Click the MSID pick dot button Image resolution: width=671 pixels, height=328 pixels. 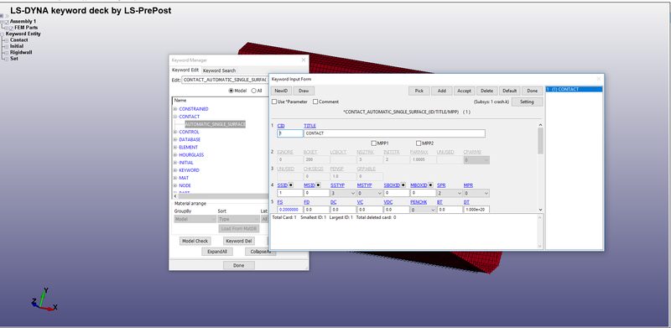[x=318, y=185]
